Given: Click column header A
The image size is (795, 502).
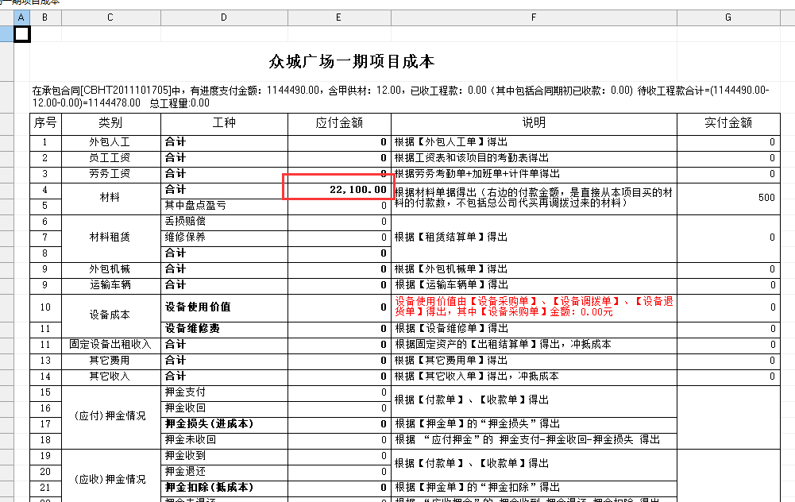Looking at the screenshot, I should pos(21,17).
